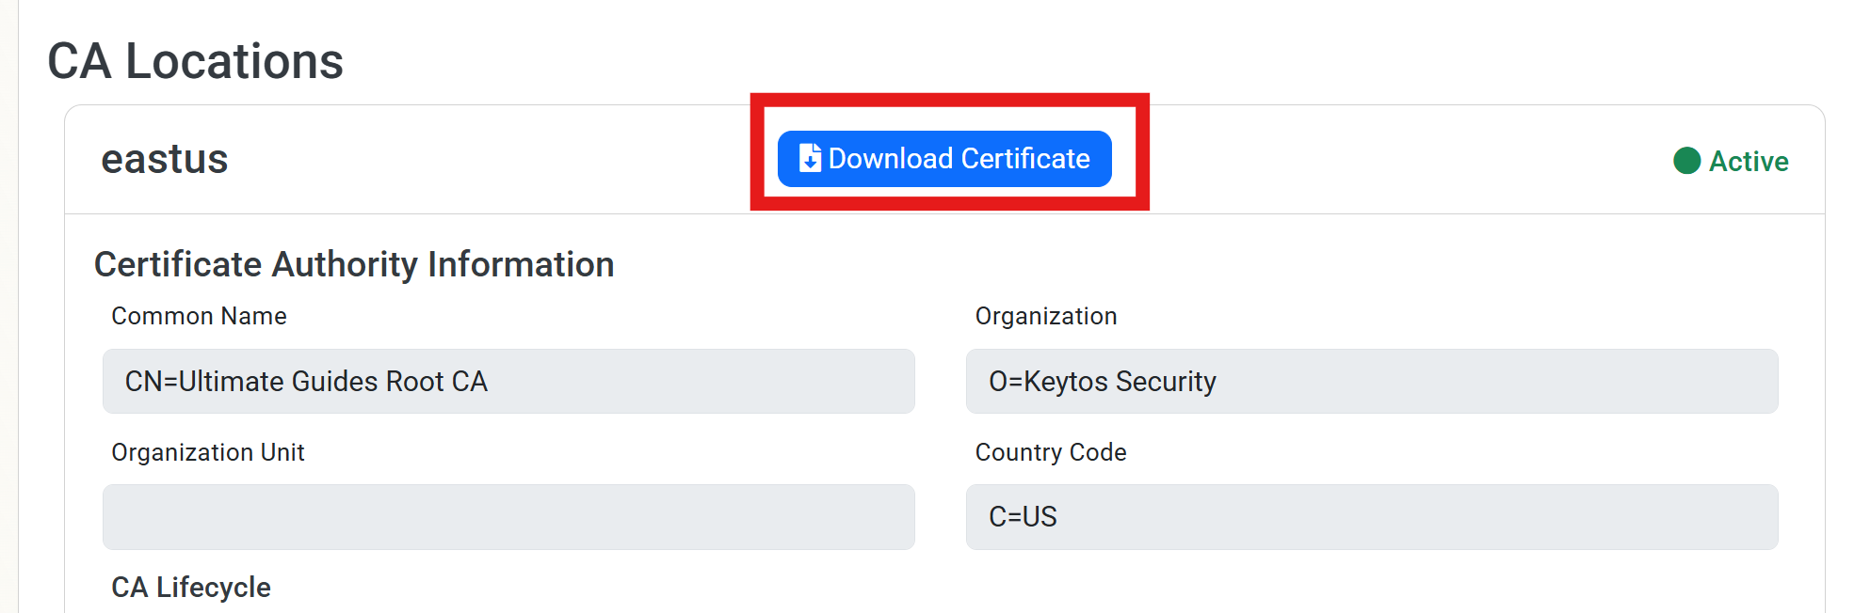The image size is (1854, 613).
Task: Click the empty Organization Unit field
Action: pyautogui.click(x=508, y=517)
